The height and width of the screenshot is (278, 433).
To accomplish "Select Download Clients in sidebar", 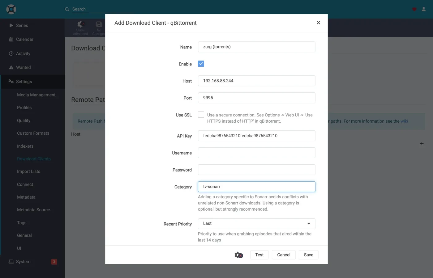I will pyautogui.click(x=34, y=159).
